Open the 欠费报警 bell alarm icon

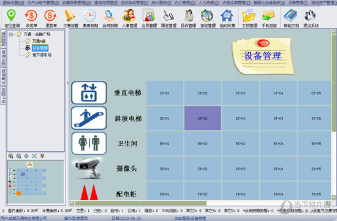[x=70, y=18]
